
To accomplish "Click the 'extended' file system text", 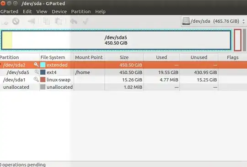I will click(57, 65).
